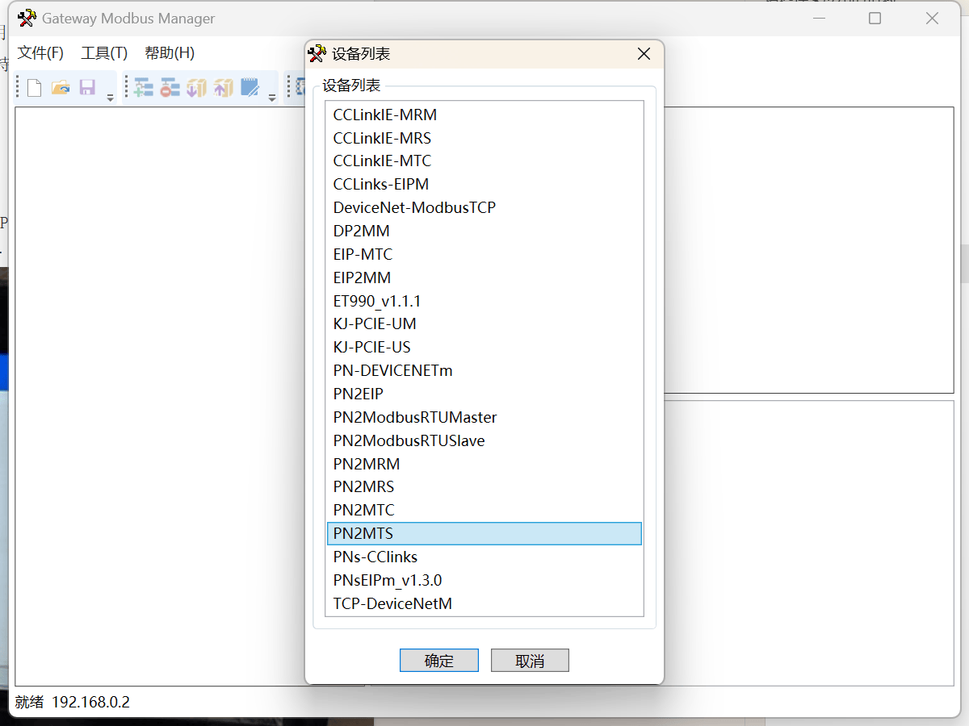Viewport: 969px width, 726px height.
Task: Select CCLinks-EIPM in device list
Action: pos(484,185)
